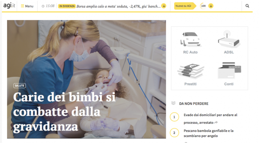Image resolution: width=259 pixels, height=143 pixels.
Task: Read the Borsa amplia calo ticker headline
Action: pos(118,6)
